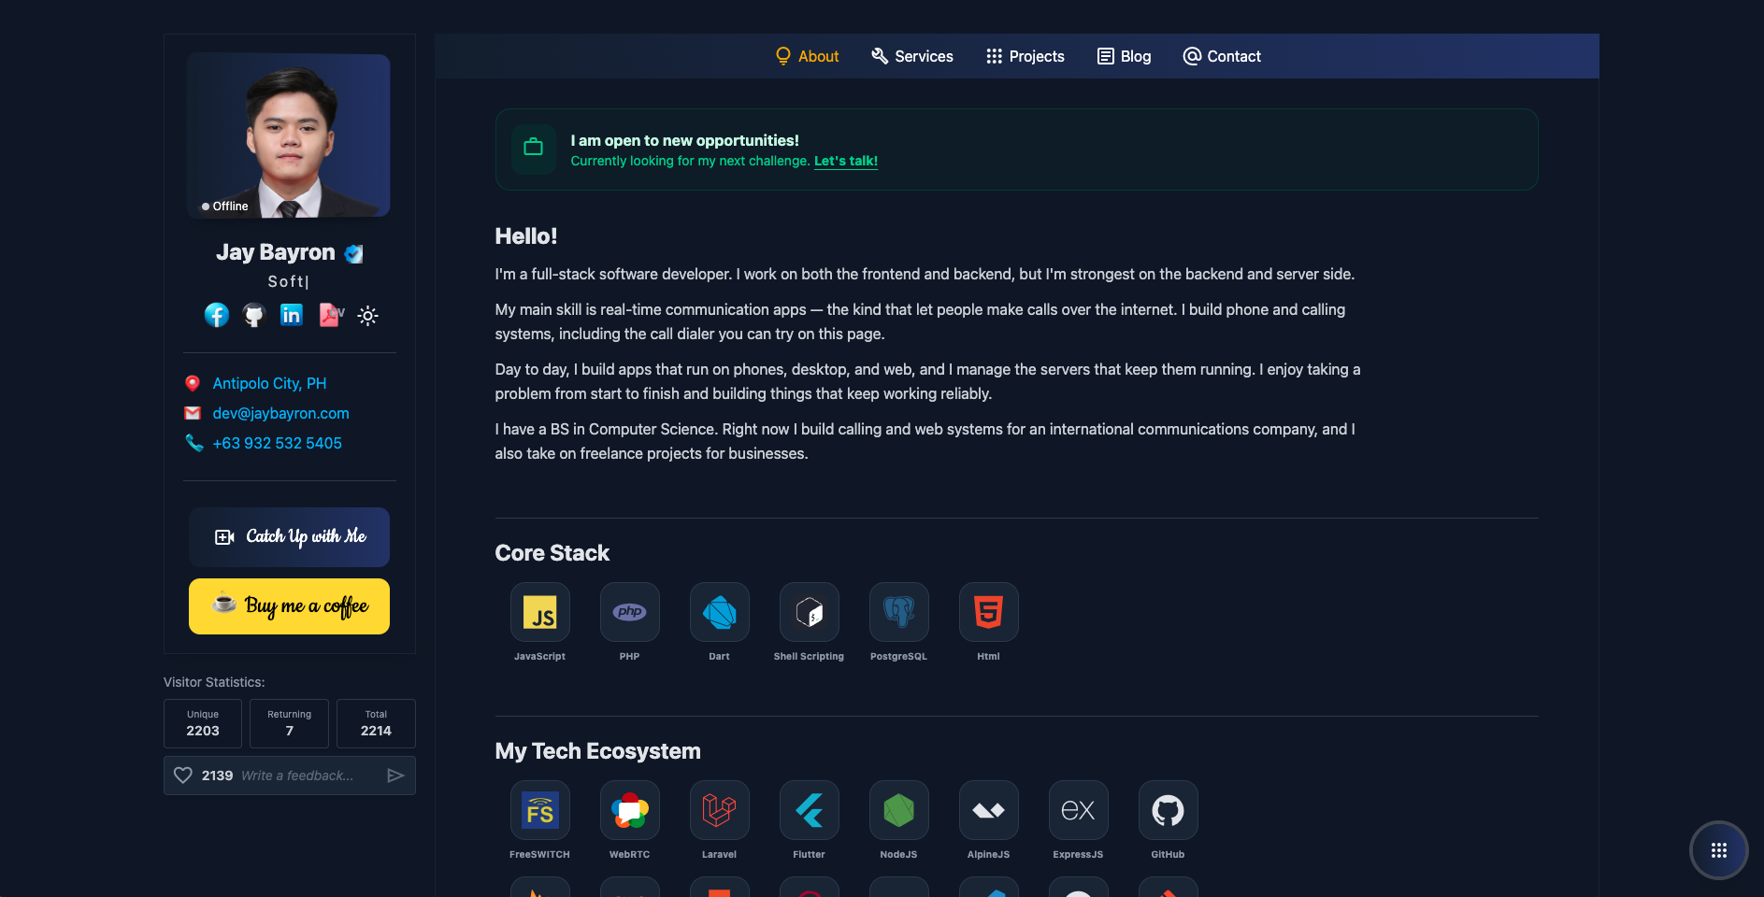Navigate to the Contact tab
The image size is (1764, 897).
pos(1222,56)
